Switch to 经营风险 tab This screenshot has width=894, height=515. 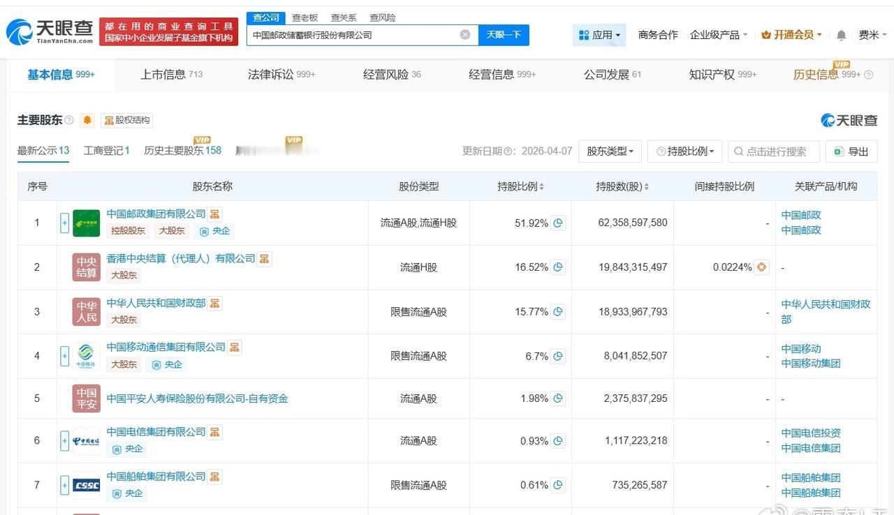pyautogui.click(x=392, y=75)
